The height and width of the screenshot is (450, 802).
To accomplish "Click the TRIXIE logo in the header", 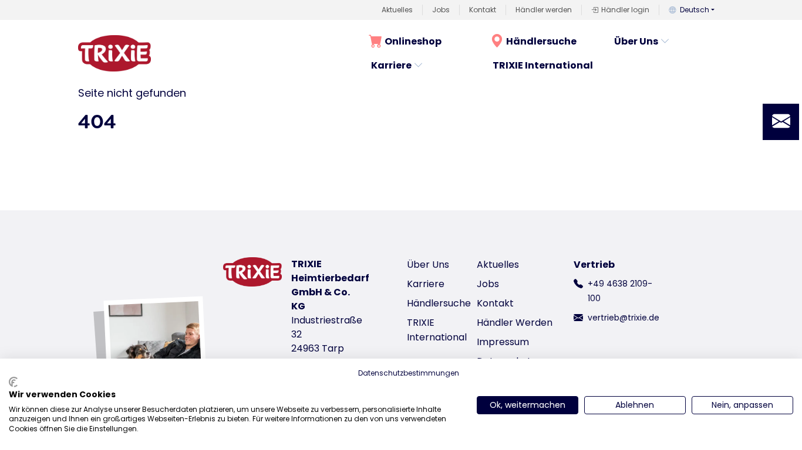I will (114, 53).
